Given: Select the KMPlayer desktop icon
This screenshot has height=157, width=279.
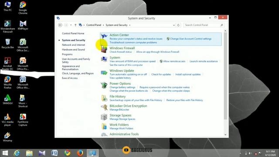Looking at the screenshot, I should [23, 25].
